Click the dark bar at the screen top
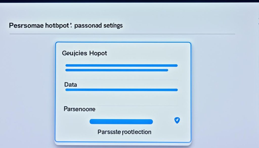 (129, 1)
